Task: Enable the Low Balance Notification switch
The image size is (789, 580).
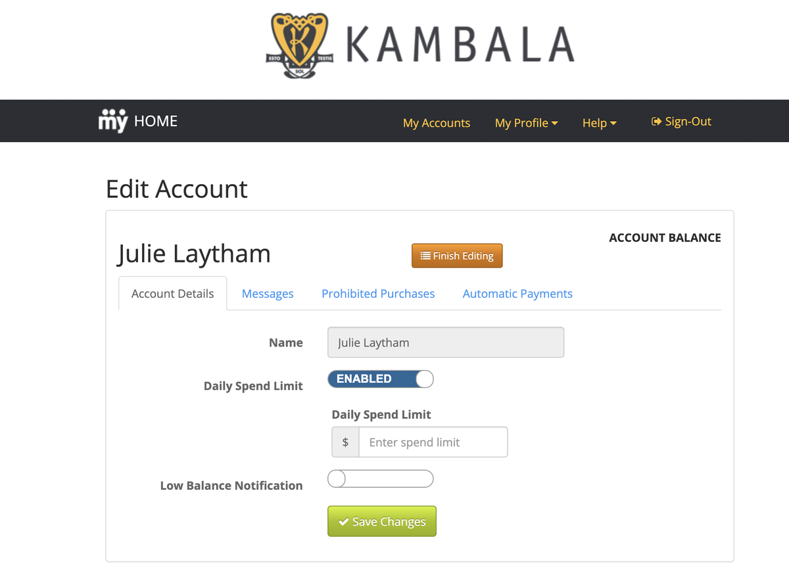Action: [381, 479]
